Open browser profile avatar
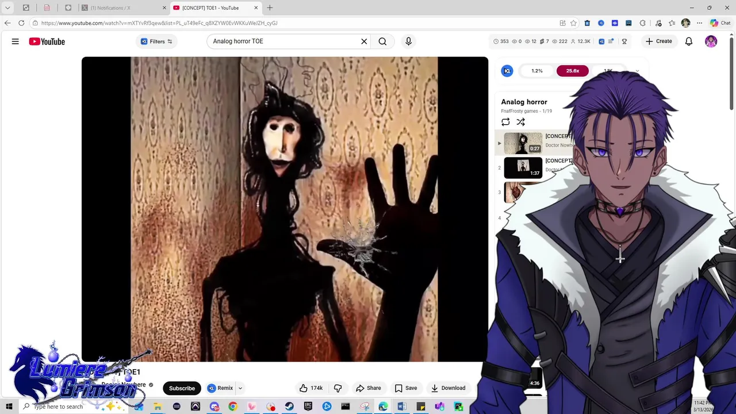 tap(685, 23)
